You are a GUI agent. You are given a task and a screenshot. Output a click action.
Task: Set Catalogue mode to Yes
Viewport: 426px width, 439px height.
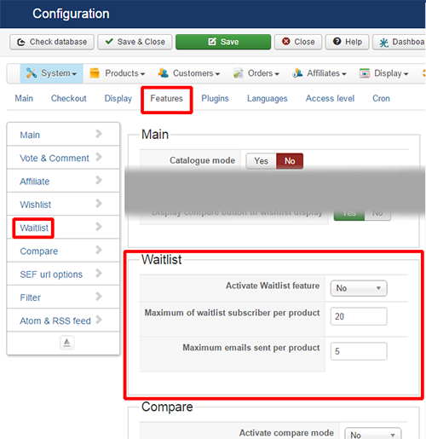tap(261, 161)
